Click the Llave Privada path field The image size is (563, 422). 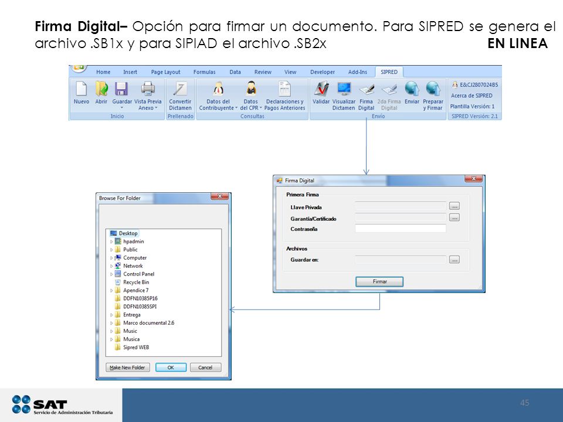click(401, 206)
